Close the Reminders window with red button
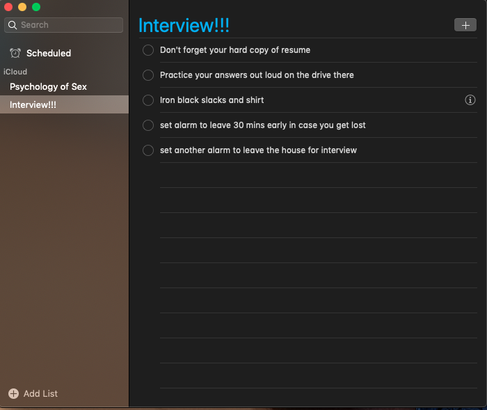The height and width of the screenshot is (410, 487). click(8, 6)
